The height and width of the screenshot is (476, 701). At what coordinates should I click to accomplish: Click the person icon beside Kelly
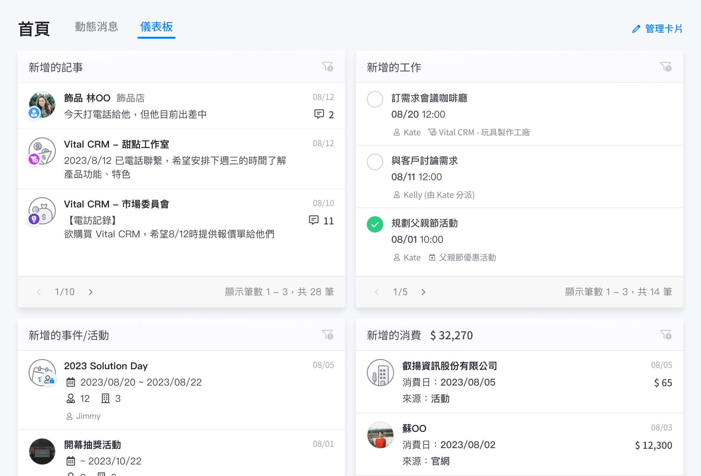[397, 195]
